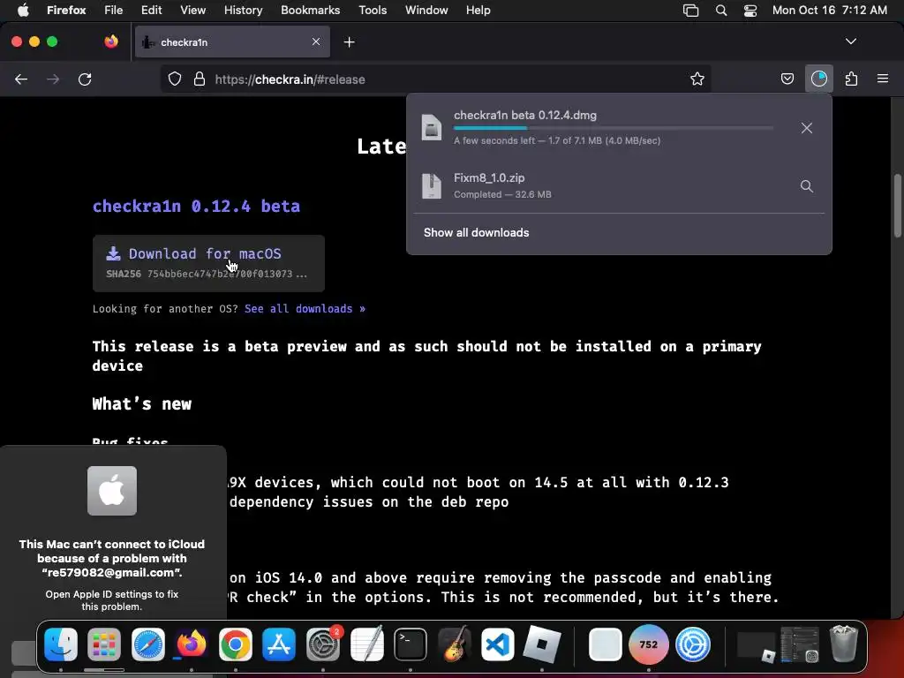Open the Help menu
The image size is (904, 678).
tap(478, 11)
